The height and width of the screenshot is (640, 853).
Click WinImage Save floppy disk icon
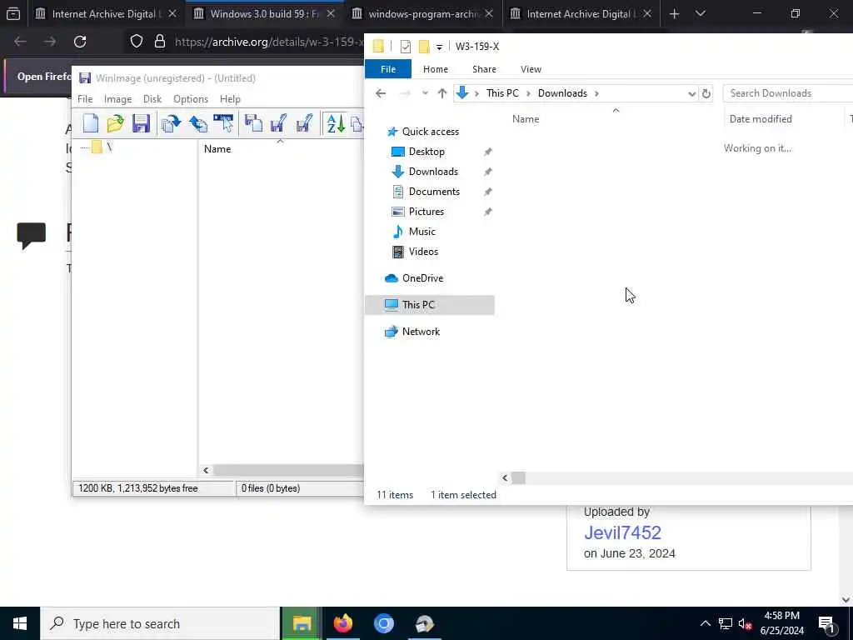click(x=141, y=123)
